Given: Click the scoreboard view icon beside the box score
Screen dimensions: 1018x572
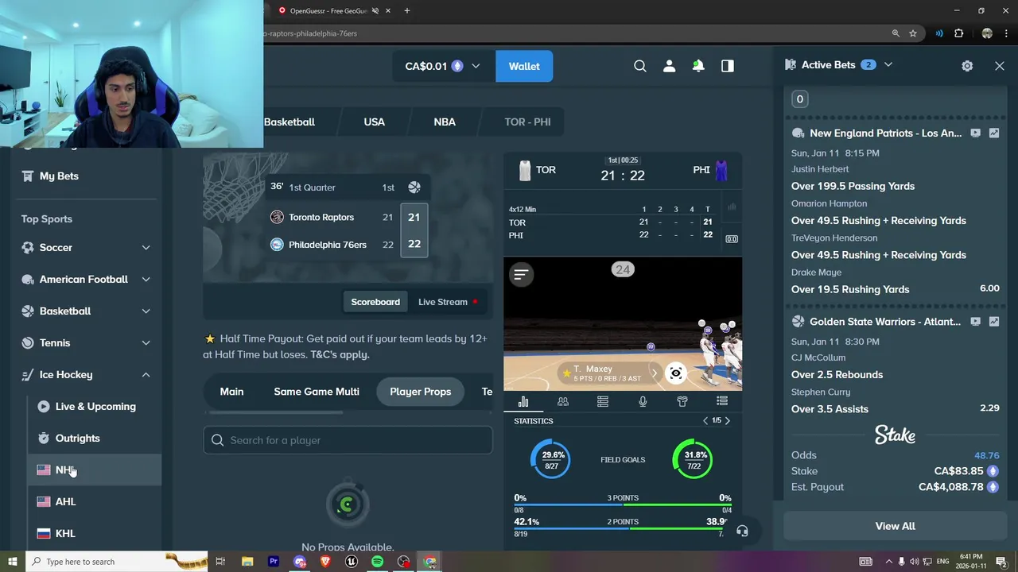Looking at the screenshot, I should 732,238.
